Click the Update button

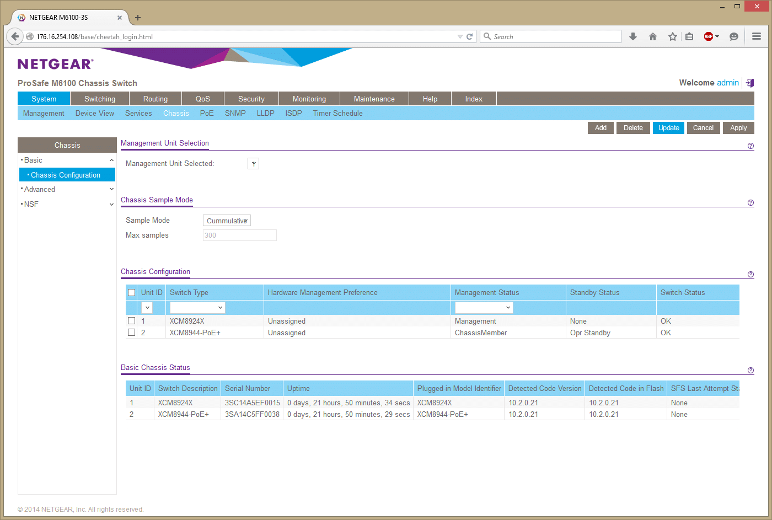[669, 128]
